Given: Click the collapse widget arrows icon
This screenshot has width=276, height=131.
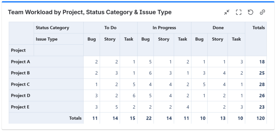Looking at the screenshot, I should (227, 12).
